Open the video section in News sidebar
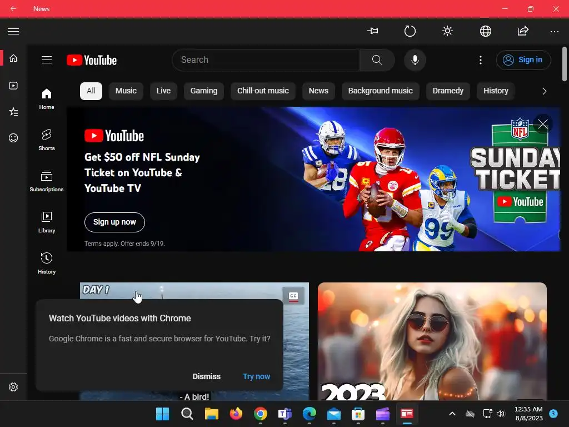569x427 pixels. (x=13, y=86)
